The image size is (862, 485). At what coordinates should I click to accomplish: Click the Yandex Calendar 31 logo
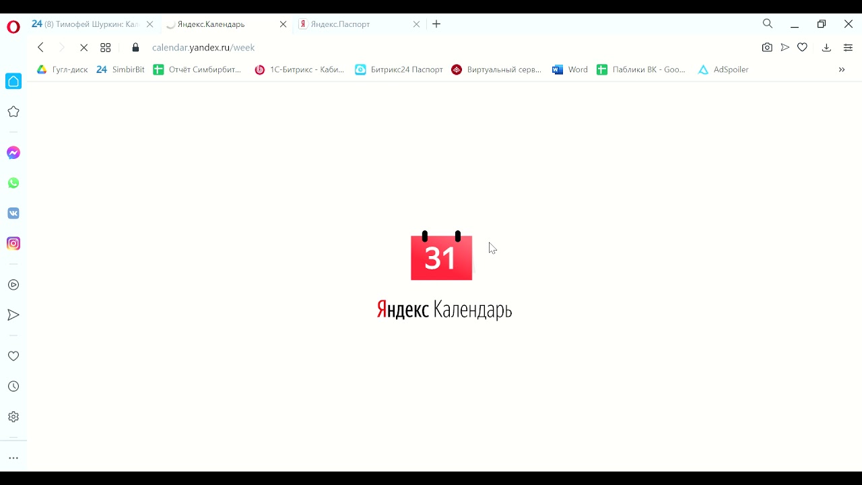[x=442, y=256]
